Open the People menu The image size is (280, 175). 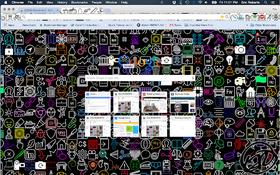tap(96, 2)
